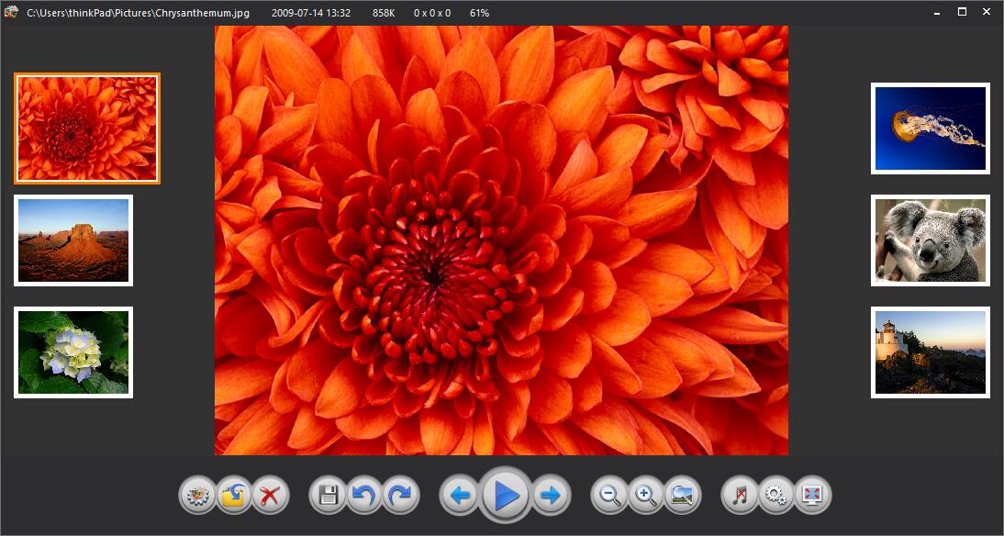Screen dimensions: 1004x536
Task: Start the slideshow with the play button
Action: click(x=506, y=497)
